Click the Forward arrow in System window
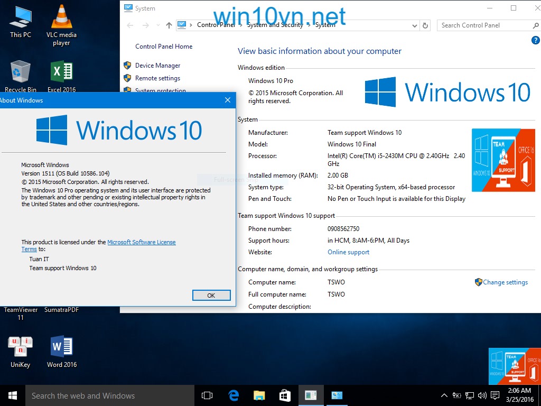The image size is (541, 406). tap(146, 25)
